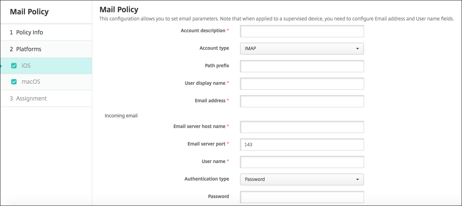
Task: Focus the Password input field
Action: (x=302, y=197)
